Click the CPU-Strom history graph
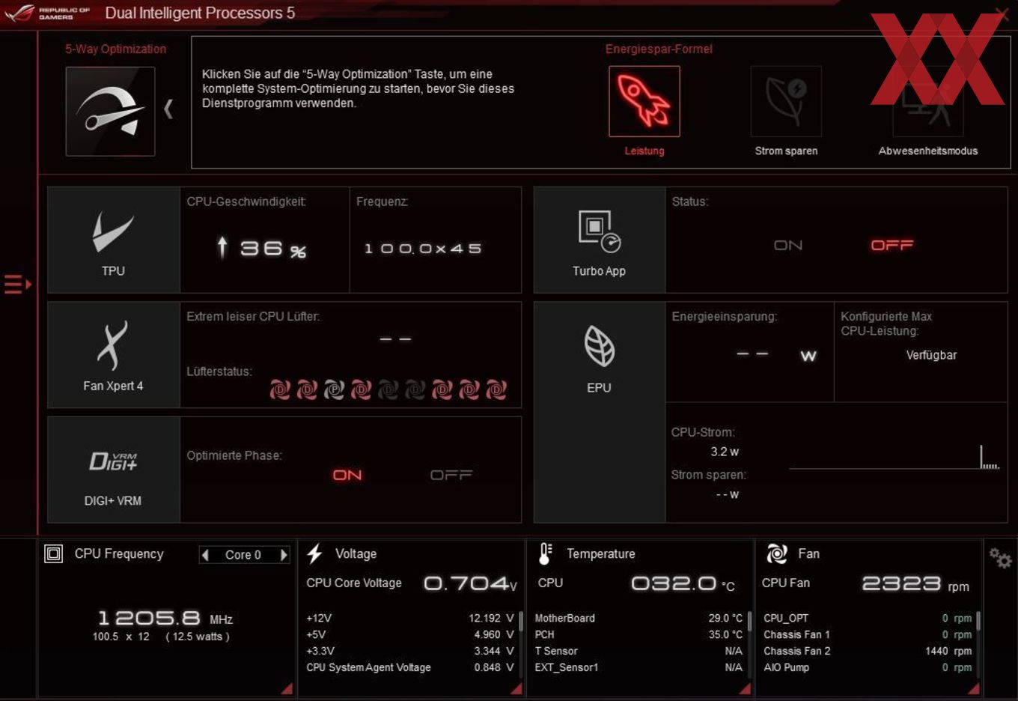1018x701 pixels. pos(894,457)
